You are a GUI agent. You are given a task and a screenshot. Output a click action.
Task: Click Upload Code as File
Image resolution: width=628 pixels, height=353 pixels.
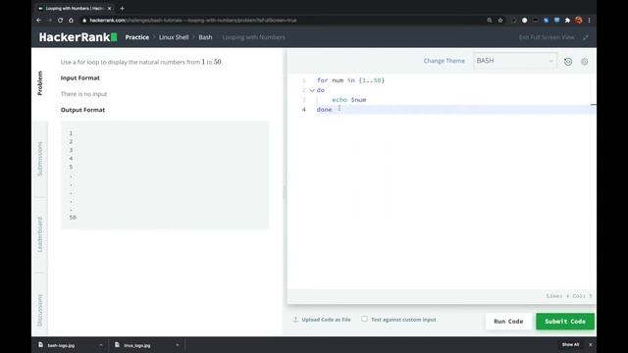[x=322, y=320]
